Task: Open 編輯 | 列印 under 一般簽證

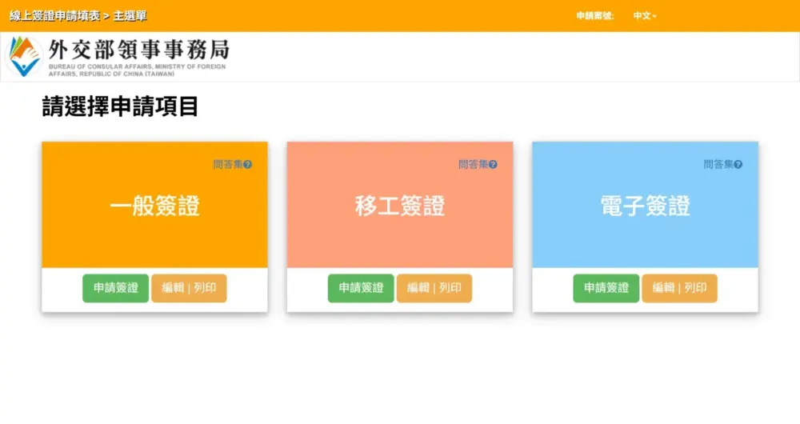Action: tap(189, 288)
